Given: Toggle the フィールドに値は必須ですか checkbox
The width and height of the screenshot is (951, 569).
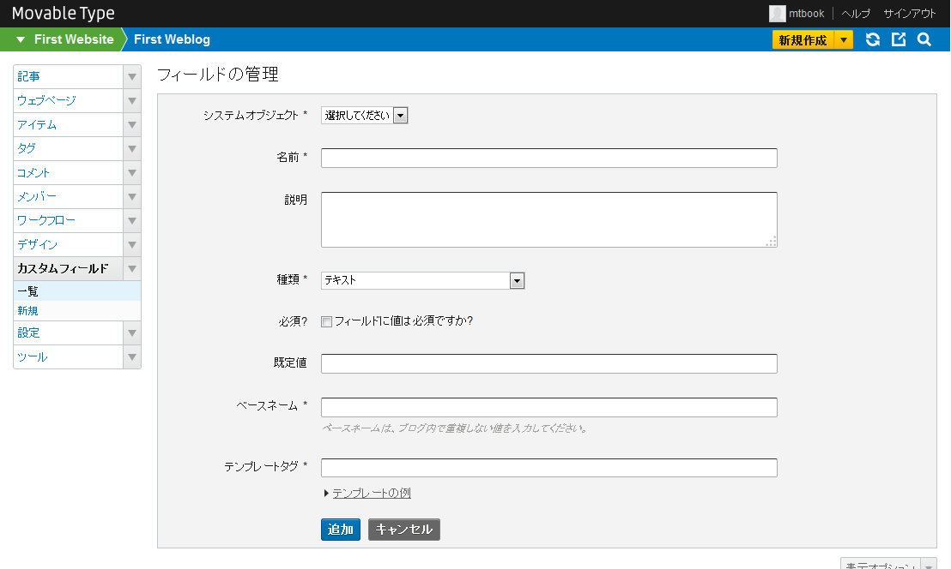Looking at the screenshot, I should [x=326, y=322].
